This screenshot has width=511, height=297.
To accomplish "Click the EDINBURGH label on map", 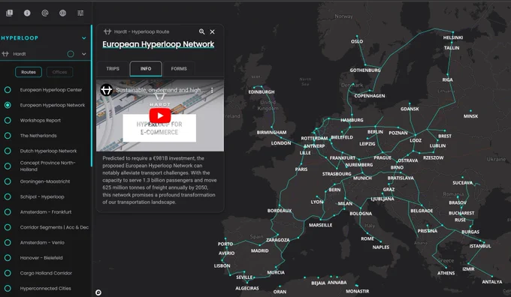I will pos(262,92).
